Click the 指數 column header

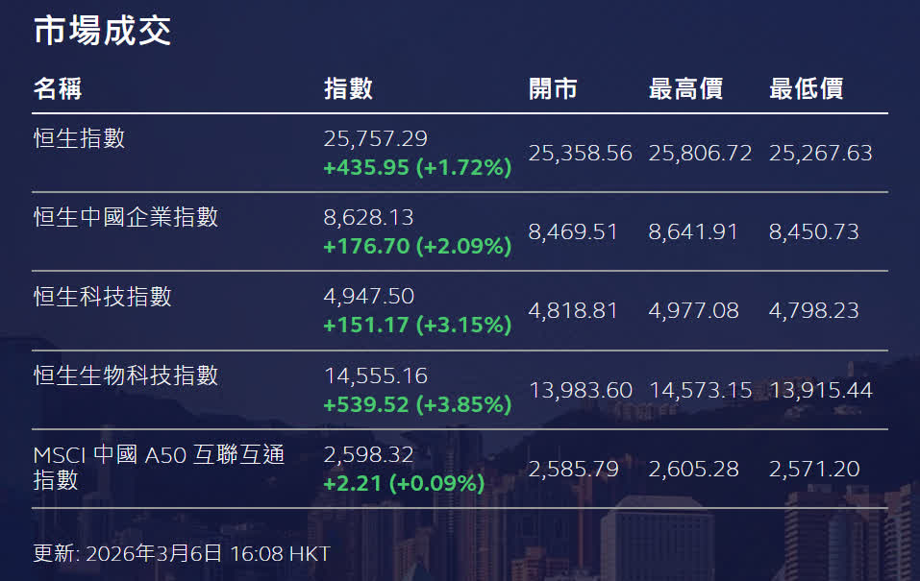pyautogui.click(x=348, y=89)
